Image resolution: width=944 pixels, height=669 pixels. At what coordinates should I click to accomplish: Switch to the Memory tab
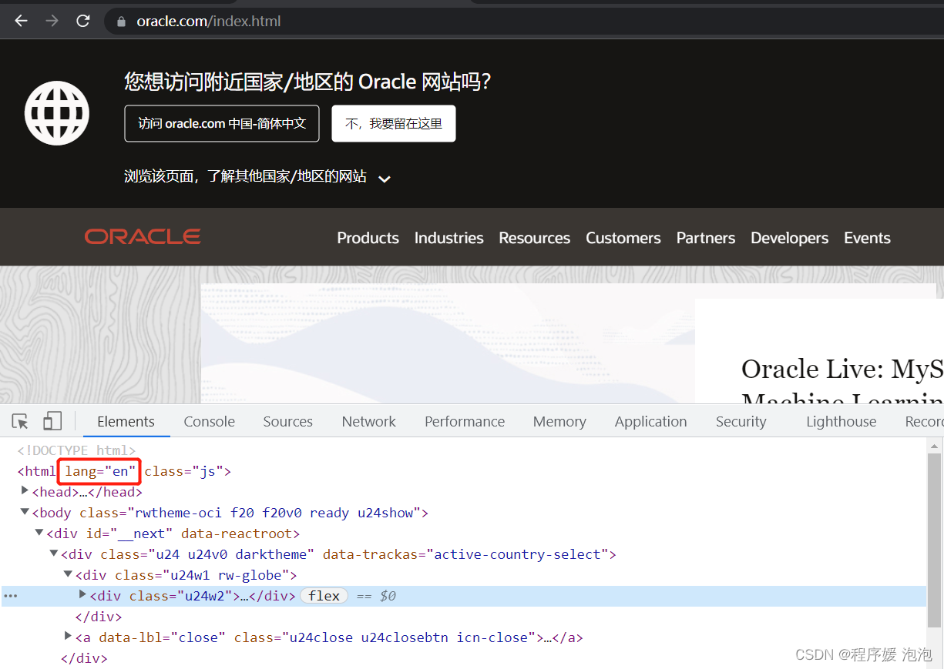click(x=559, y=421)
